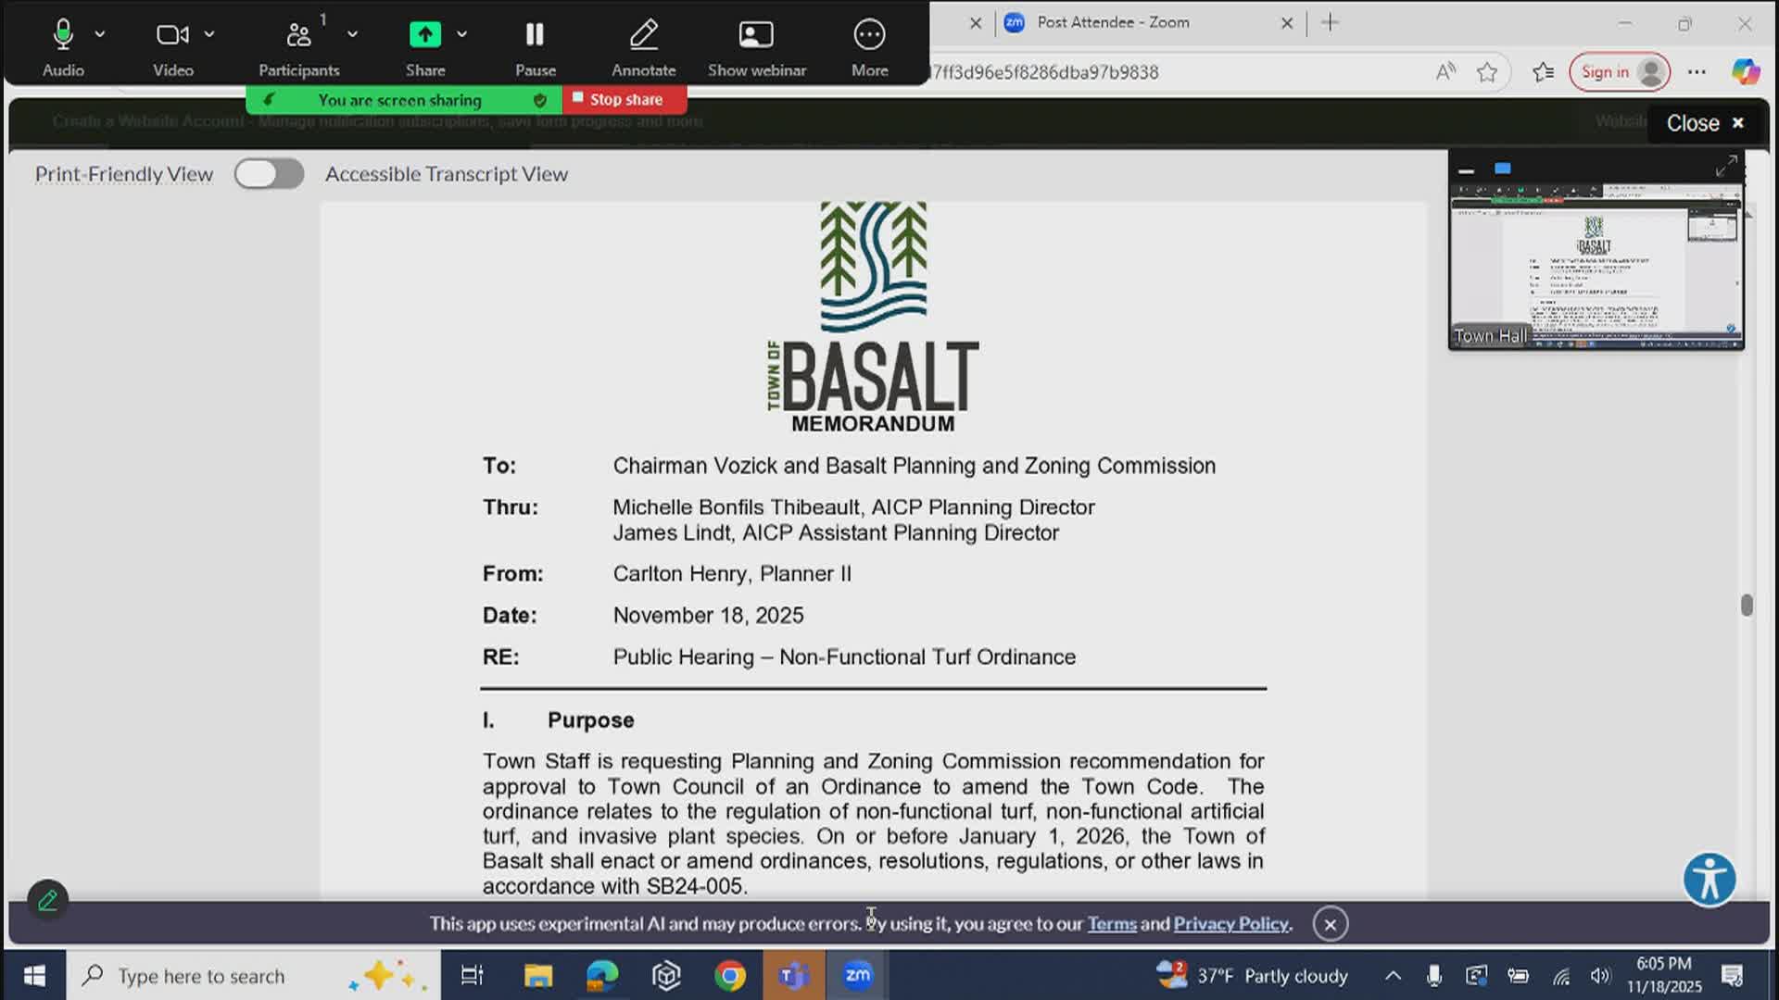This screenshot has width=1779, height=1000.
Task: Open Accessible Transcript View
Action: pyautogui.click(x=446, y=173)
